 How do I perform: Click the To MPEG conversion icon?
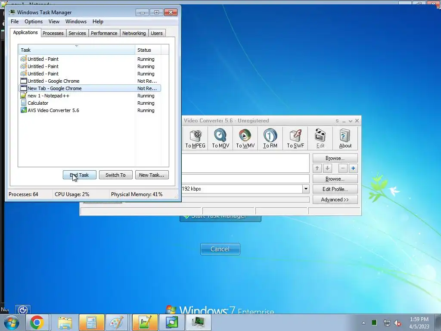tap(195, 138)
